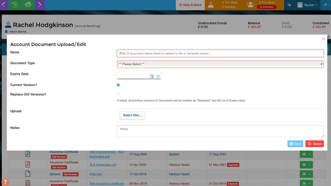Click inside the Notes text area
The width and height of the screenshot is (331, 186).
[220, 131]
